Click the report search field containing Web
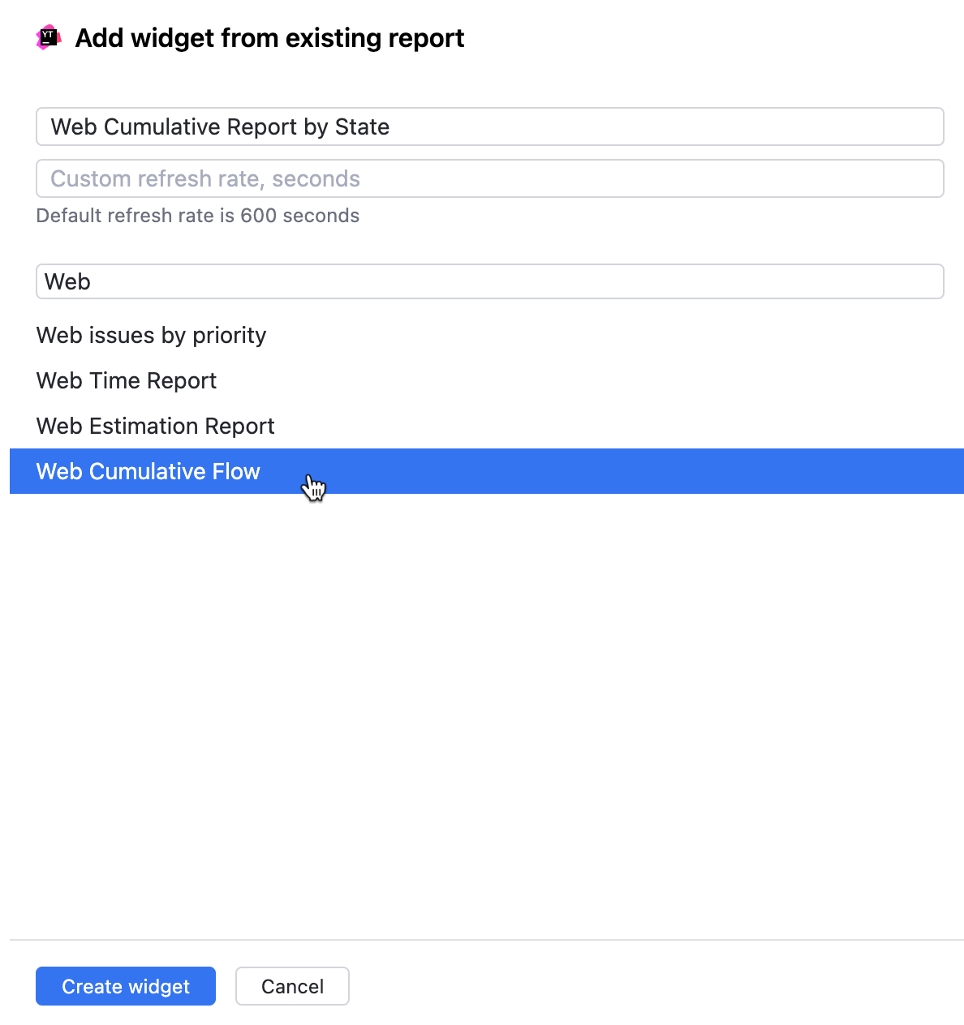Image resolution: width=964 pixels, height=1025 pixels. point(489,281)
